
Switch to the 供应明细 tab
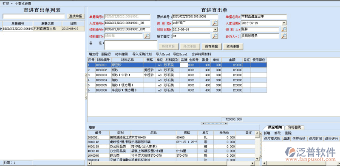(x=275, y=127)
